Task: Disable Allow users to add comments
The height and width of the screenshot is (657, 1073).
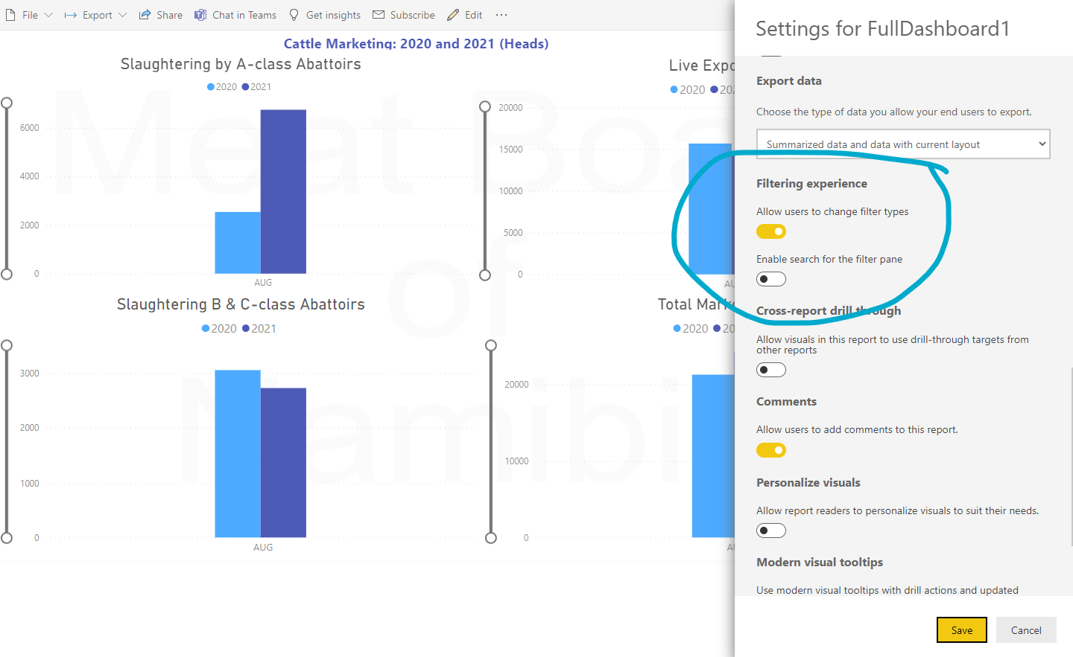Action: [771, 450]
